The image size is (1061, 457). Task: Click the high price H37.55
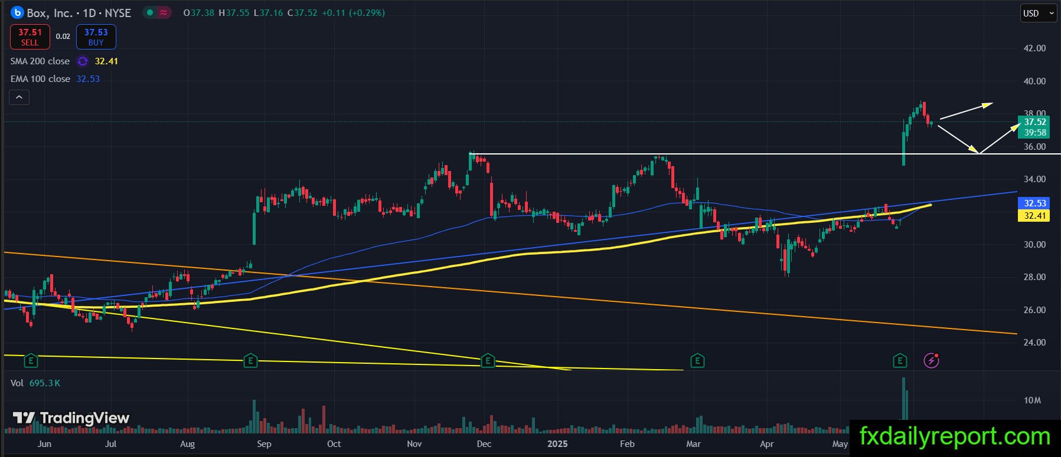pos(234,13)
